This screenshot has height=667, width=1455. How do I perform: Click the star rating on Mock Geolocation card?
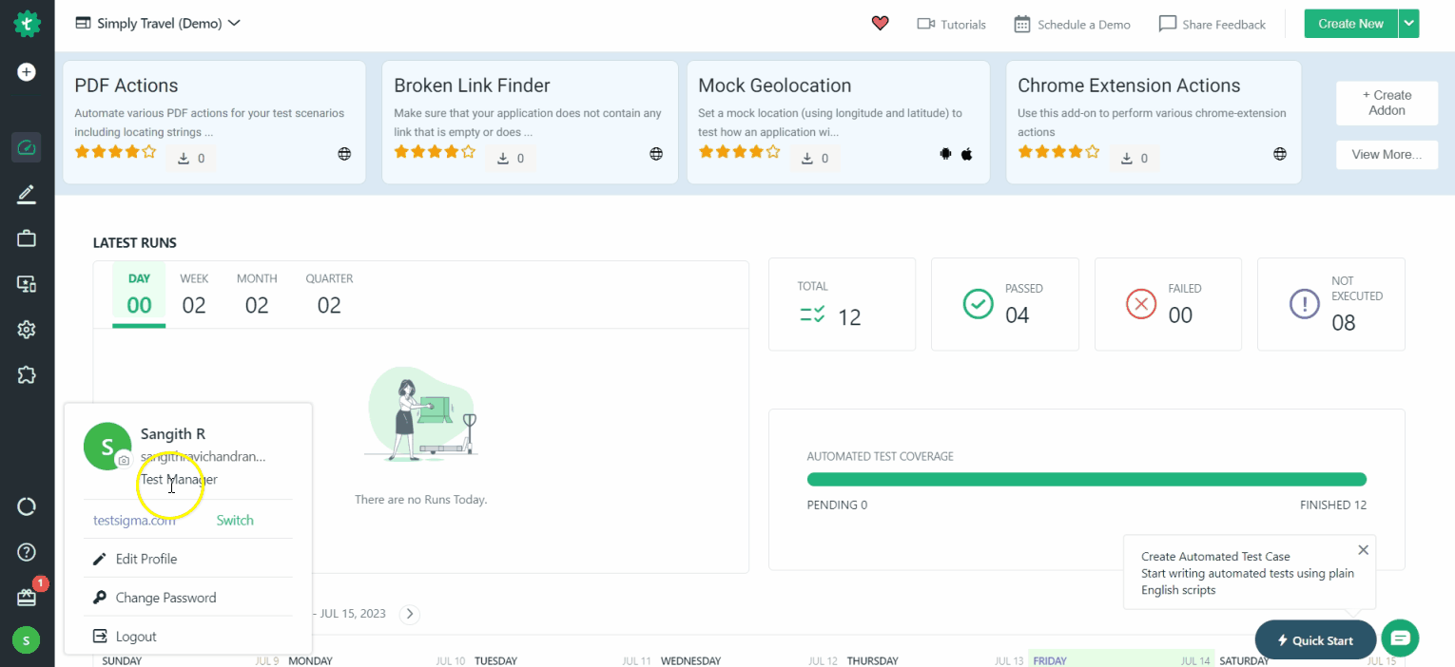tap(739, 151)
